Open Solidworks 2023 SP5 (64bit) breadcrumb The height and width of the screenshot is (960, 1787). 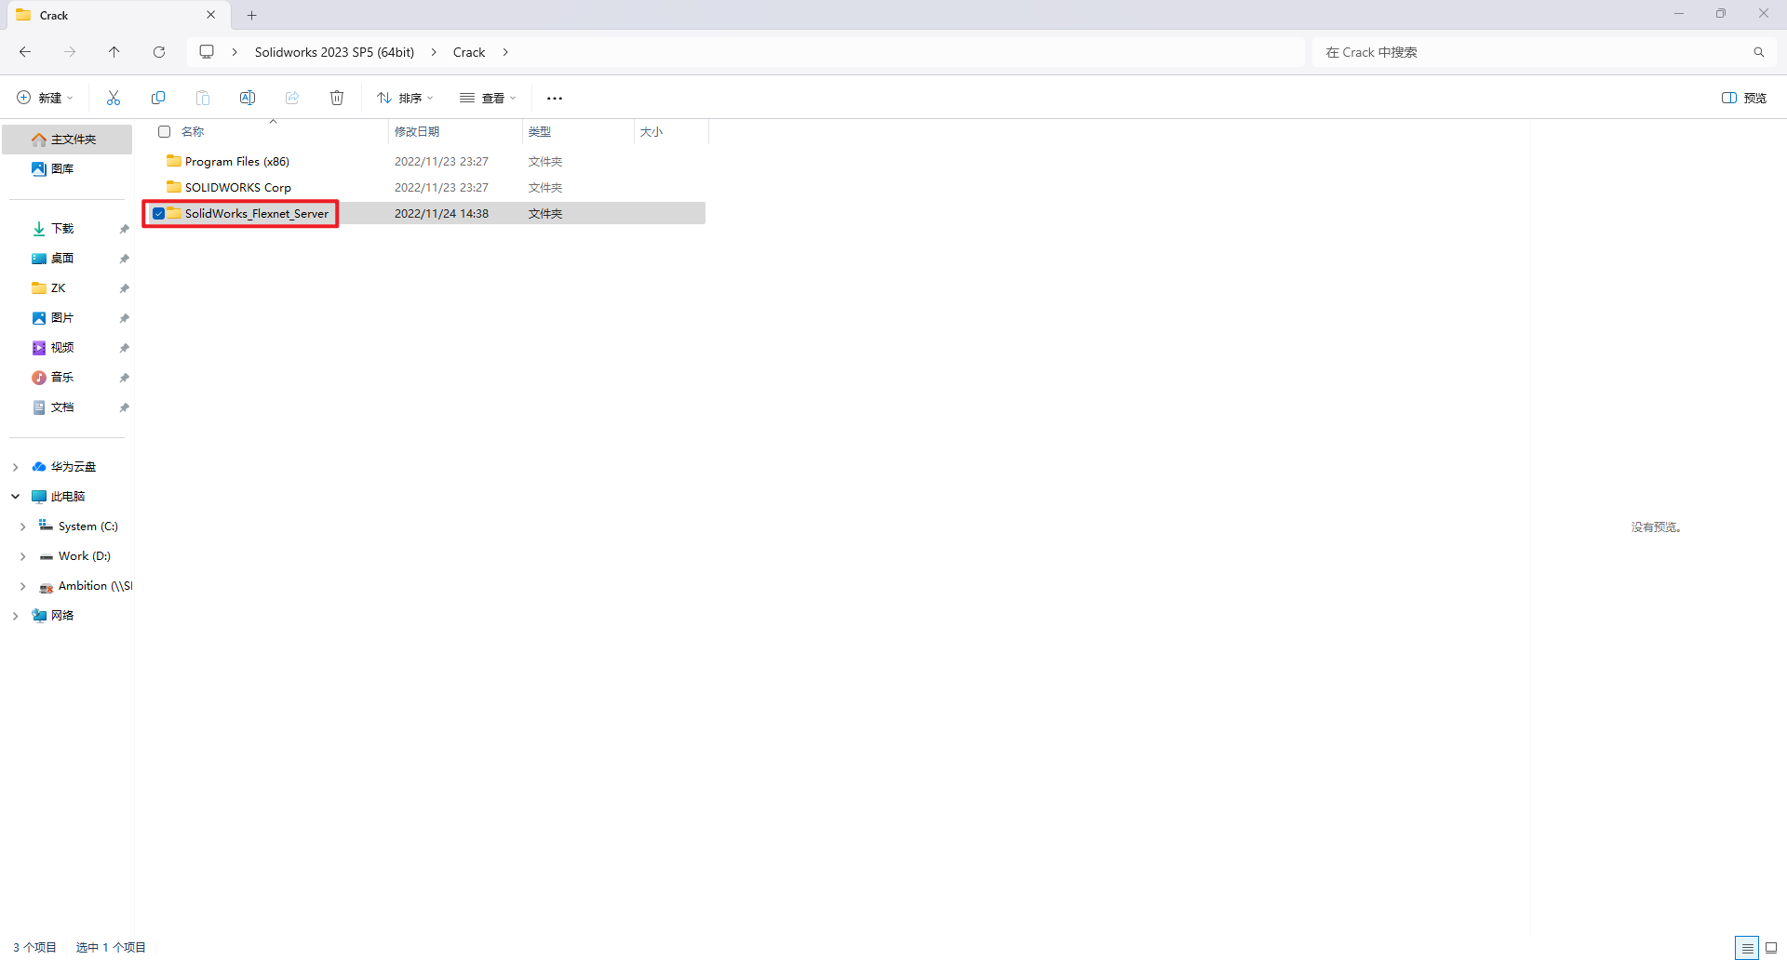(x=334, y=52)
